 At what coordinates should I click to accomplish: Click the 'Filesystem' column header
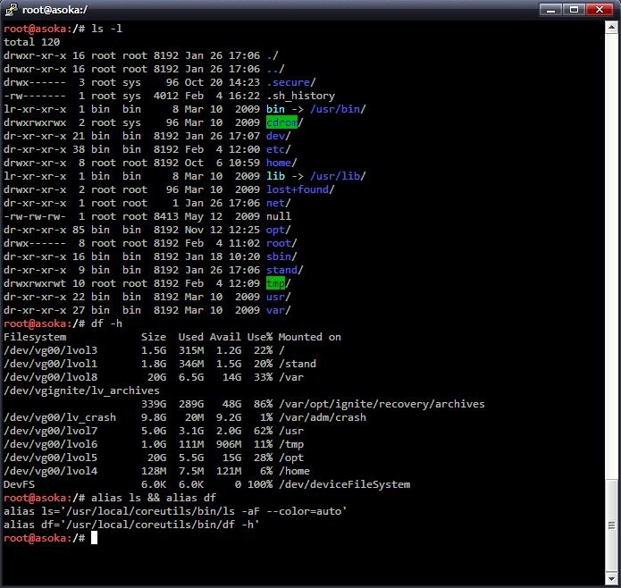click(x=35, y=338)
